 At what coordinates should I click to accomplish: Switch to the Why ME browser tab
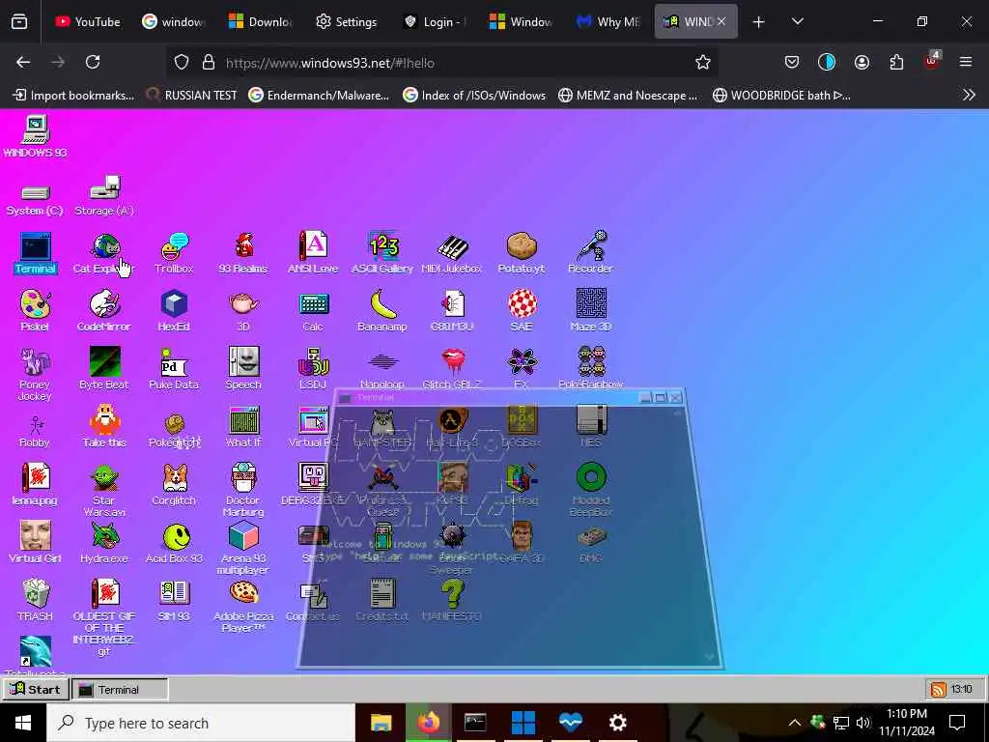[608, 21]
